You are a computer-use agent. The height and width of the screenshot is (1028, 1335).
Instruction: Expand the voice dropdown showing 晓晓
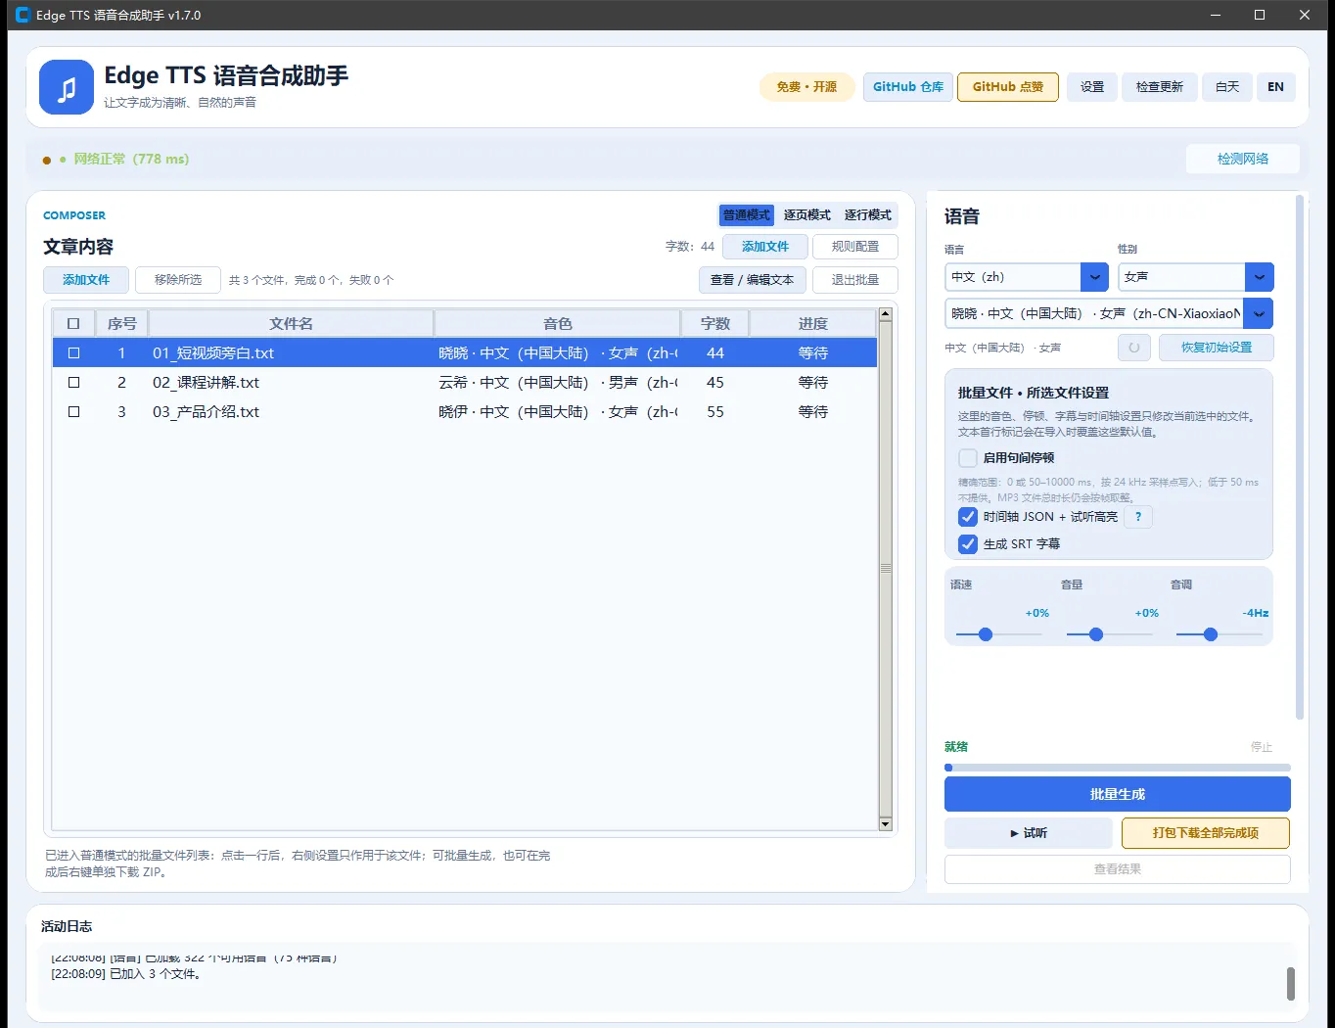click(1109, 313)
